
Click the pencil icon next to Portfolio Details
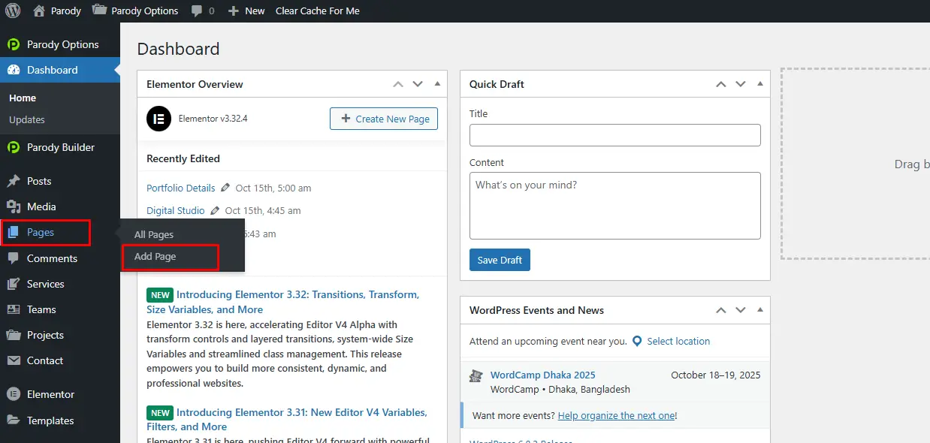click(225, 188)
